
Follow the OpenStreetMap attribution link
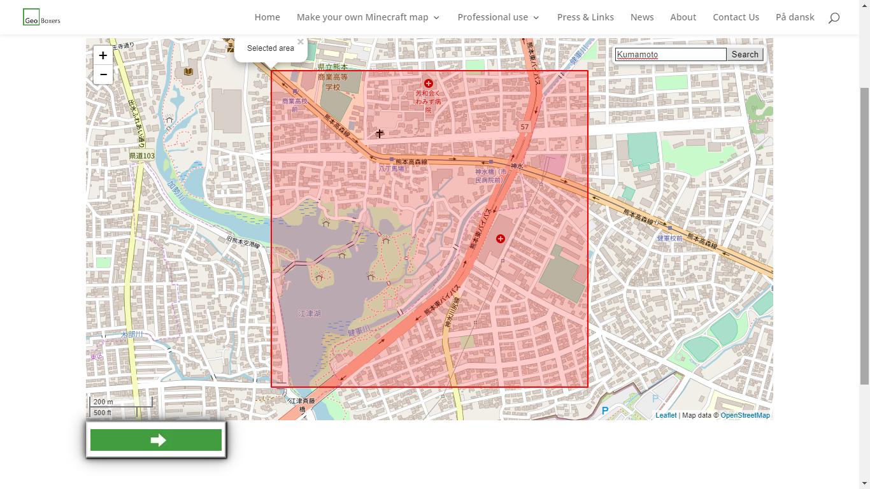coord(746,415)
